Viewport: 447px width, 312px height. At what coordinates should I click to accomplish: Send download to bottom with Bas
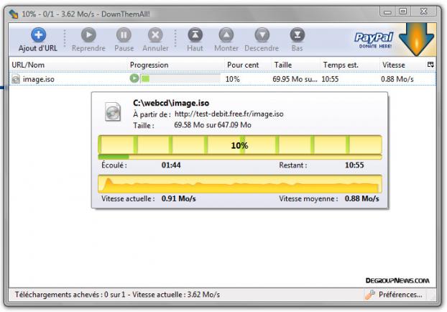[297, 35]
